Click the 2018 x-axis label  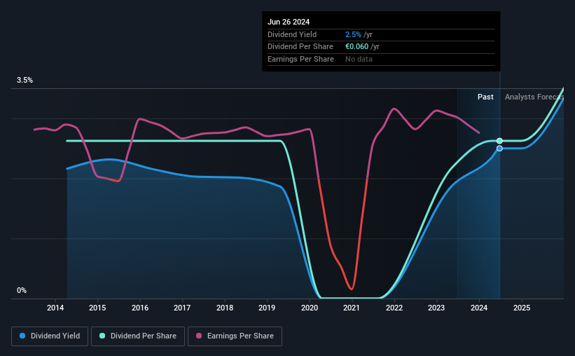click(x=225, y=308)
